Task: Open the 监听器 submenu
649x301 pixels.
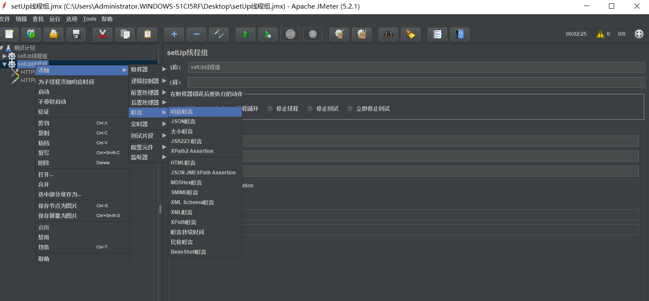Action: [149, 157]
